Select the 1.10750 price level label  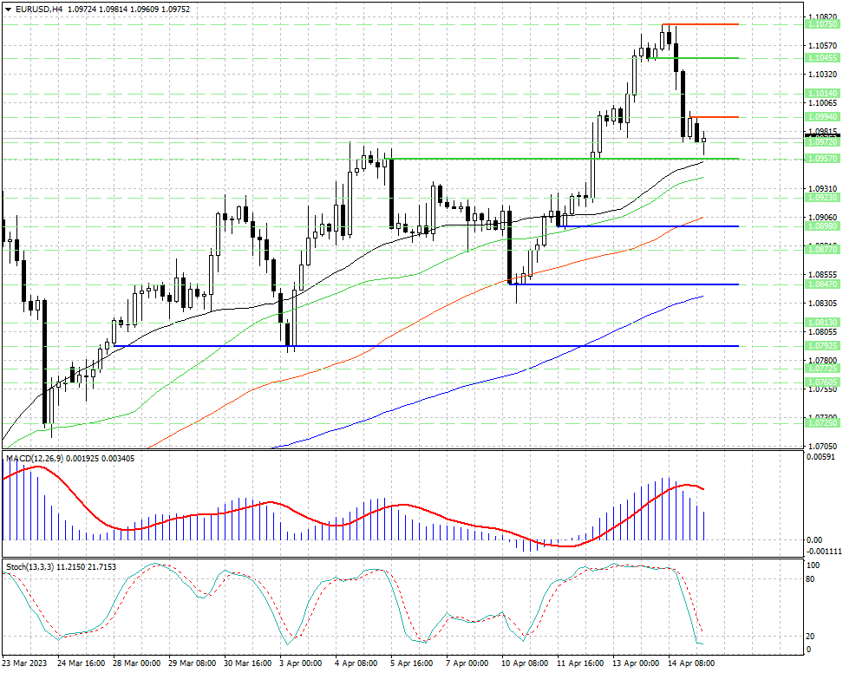pos(822,24)
